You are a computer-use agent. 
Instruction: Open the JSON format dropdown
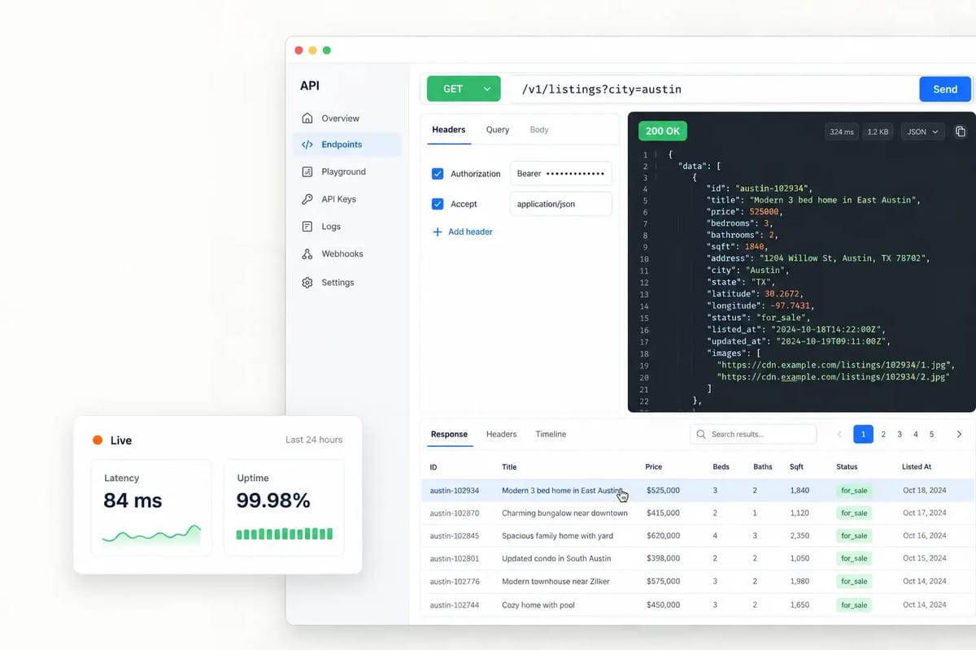923,132
